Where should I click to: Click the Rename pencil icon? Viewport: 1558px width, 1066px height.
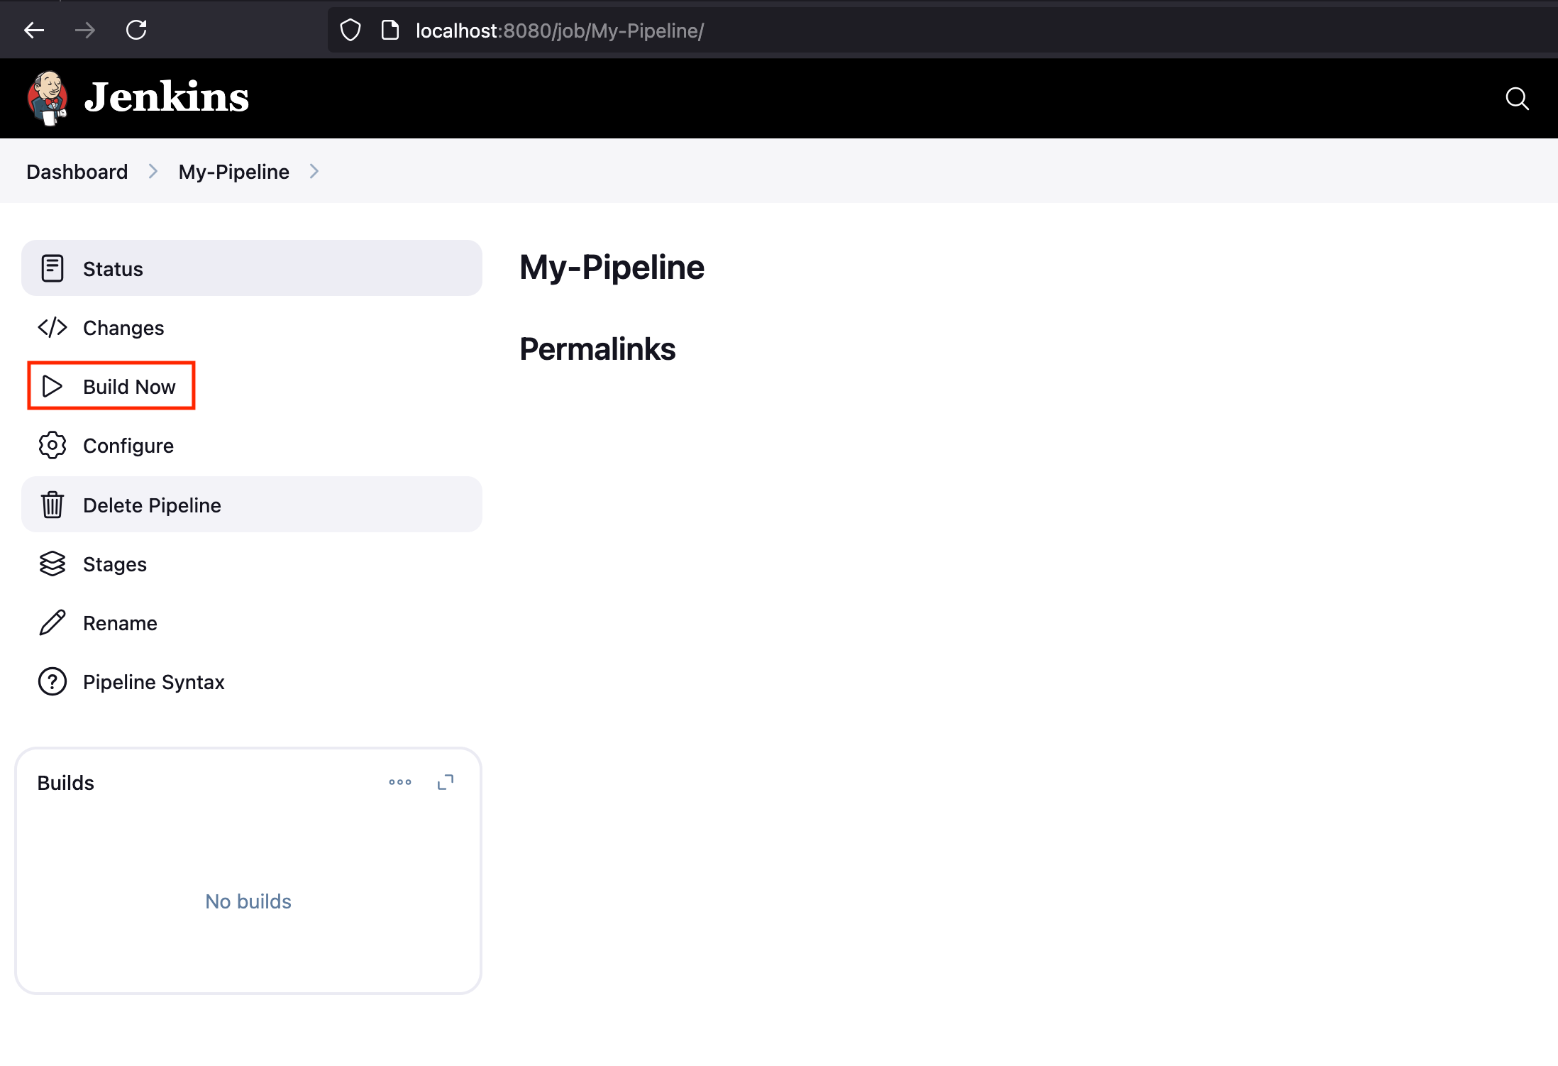53,622
